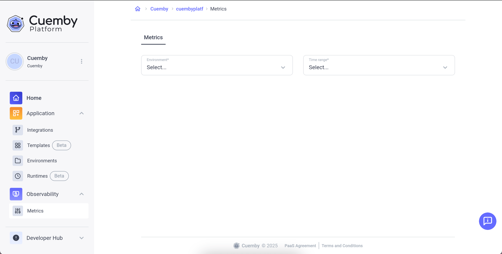Click the CU user avatar
This screenshot has height=254, width=502.
(15, 61)
